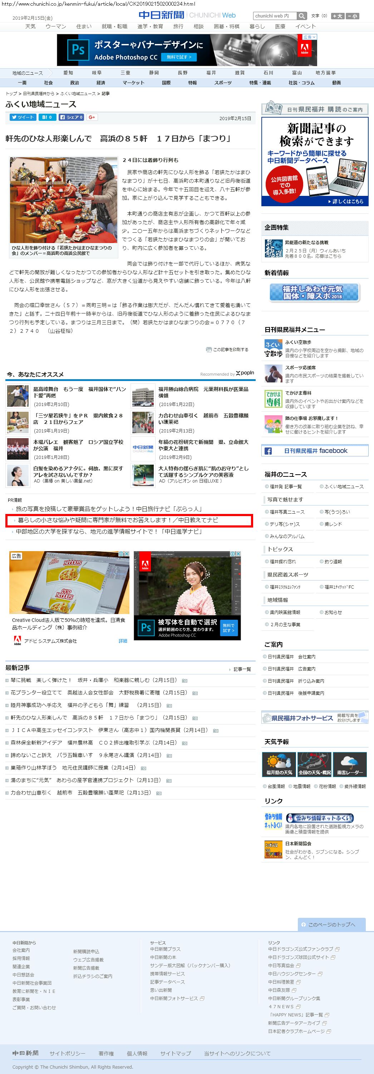
Task: Open the 天気 top navigation item
Action: coord(30,26)
